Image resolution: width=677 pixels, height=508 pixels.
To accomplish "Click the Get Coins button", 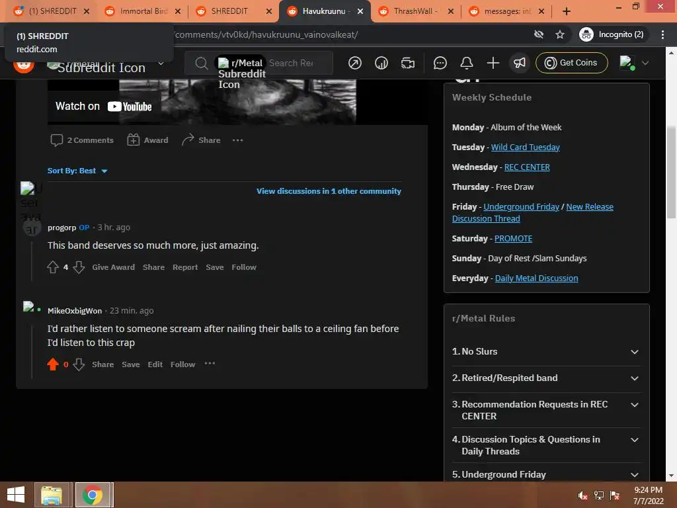I will pos(571,63).
